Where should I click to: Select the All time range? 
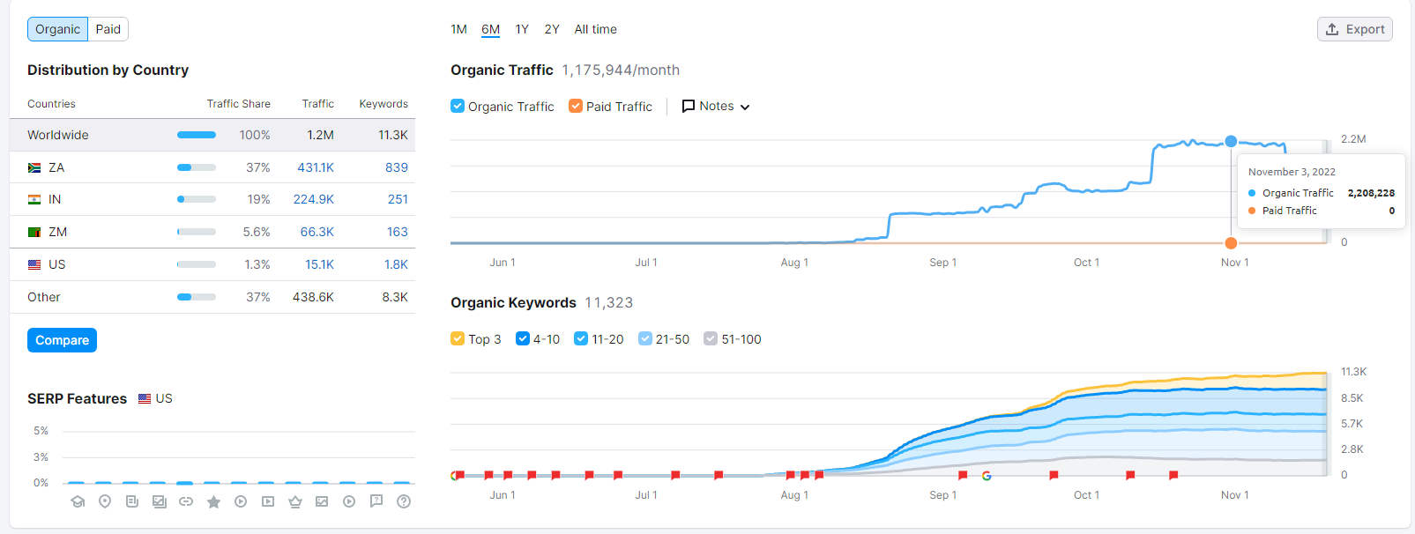click(x=595, y=29)
